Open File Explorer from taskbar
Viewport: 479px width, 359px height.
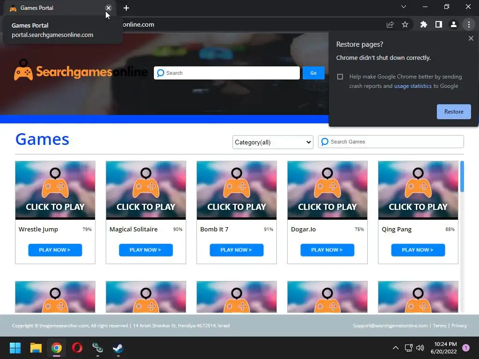[x=36, y=348]
